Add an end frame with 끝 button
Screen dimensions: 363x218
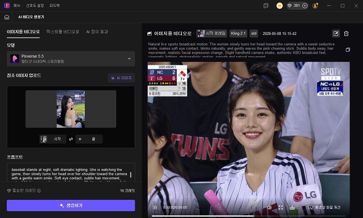89,139
